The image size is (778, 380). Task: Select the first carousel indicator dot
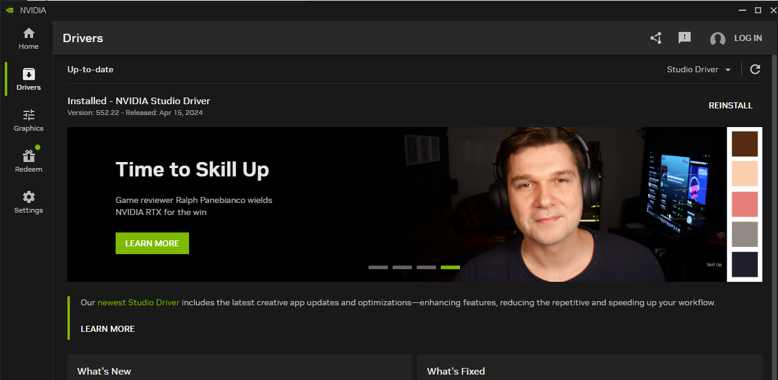tap(378, 267)
